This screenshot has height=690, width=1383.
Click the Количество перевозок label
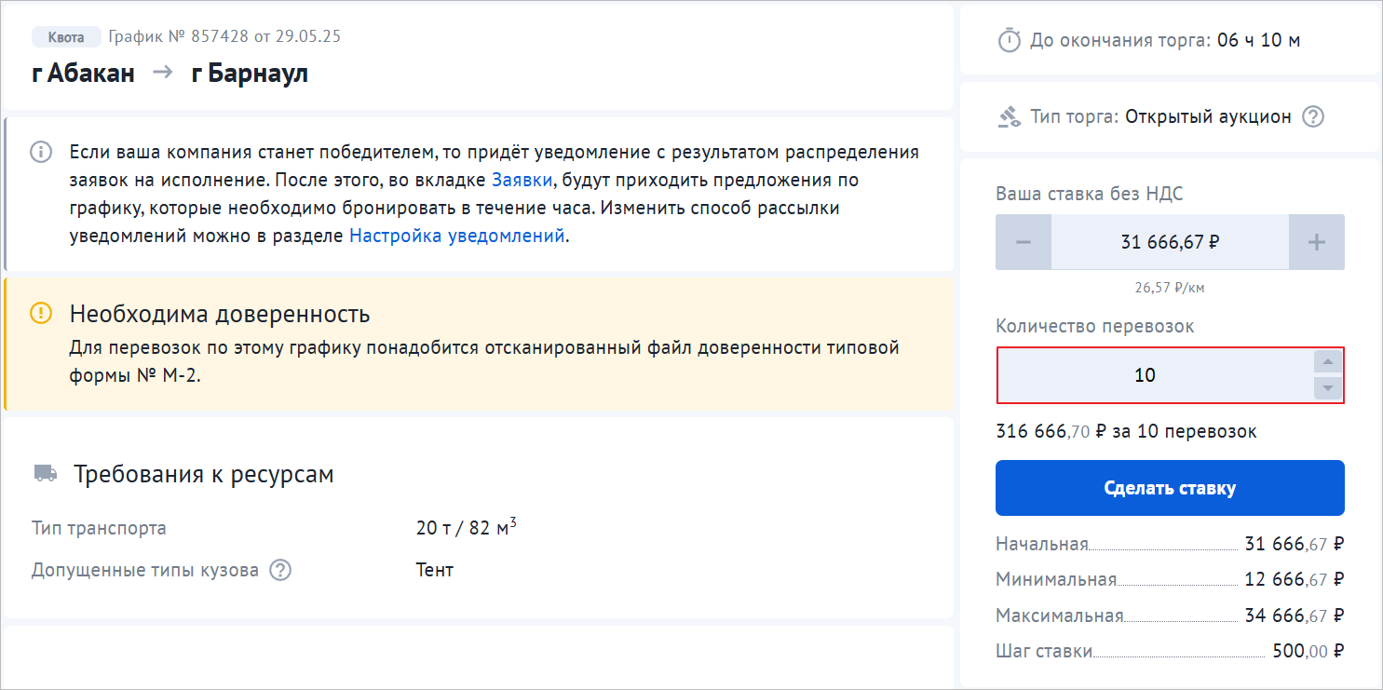click(x=1095, y=326)
